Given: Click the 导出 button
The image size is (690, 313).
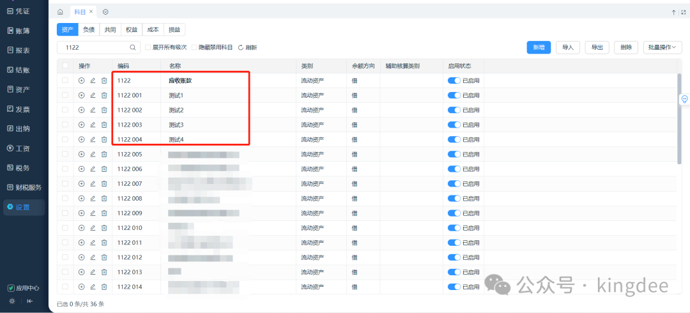Looking at the screenshot, I should tap(597, 47).
